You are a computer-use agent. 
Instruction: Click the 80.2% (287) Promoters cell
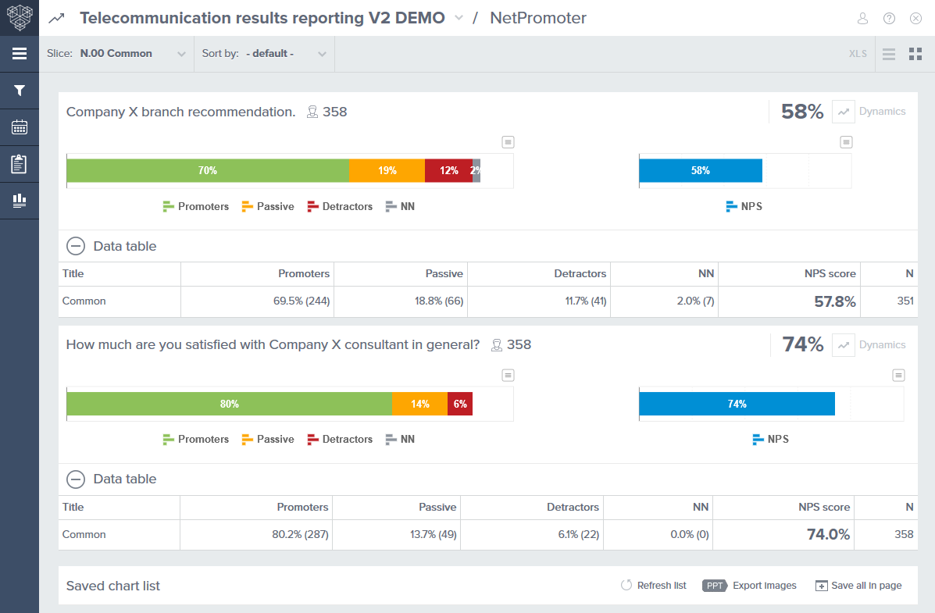tap(256, 535)
